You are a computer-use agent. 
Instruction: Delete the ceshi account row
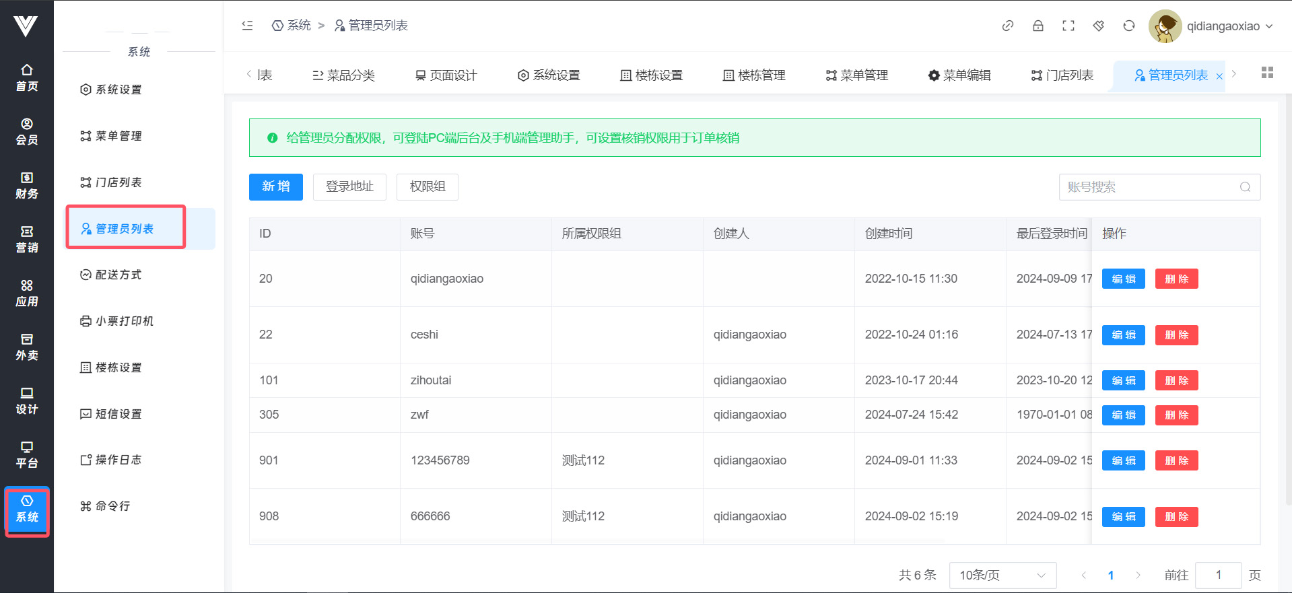1176,335
